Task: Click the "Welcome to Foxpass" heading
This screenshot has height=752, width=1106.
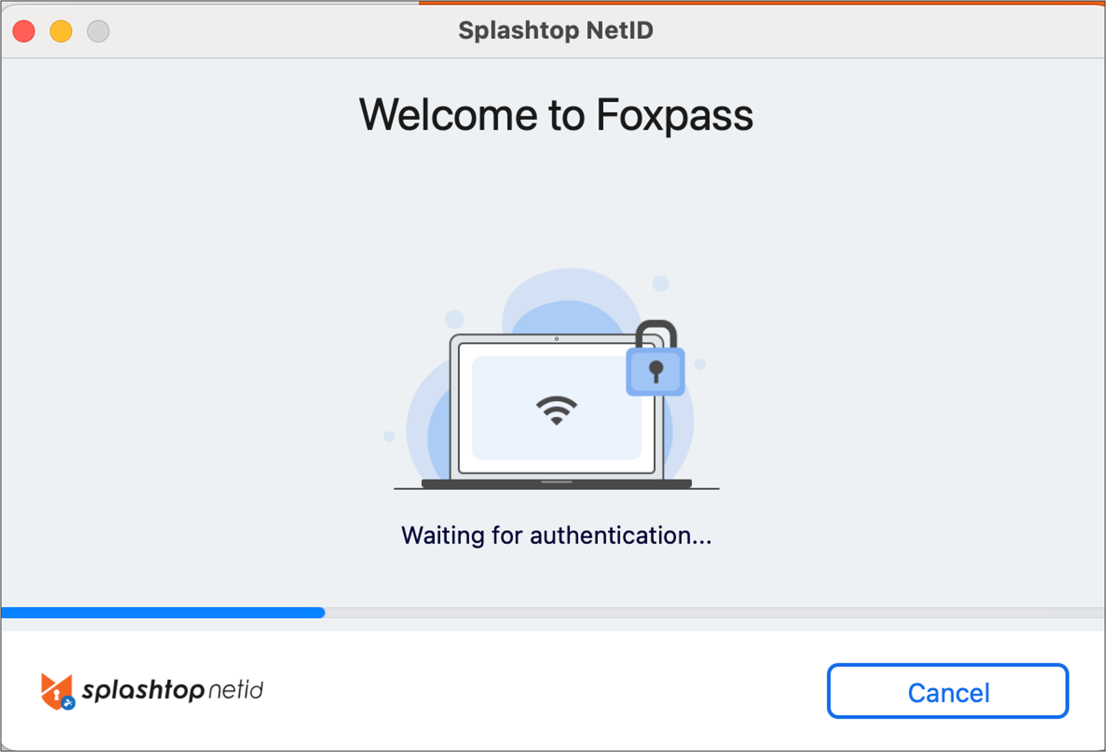Action: [x=556, y=114]
